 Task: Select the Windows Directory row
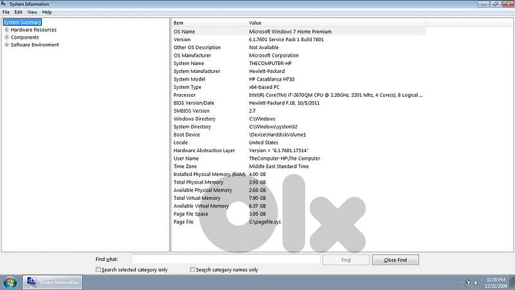click(299, 119)
